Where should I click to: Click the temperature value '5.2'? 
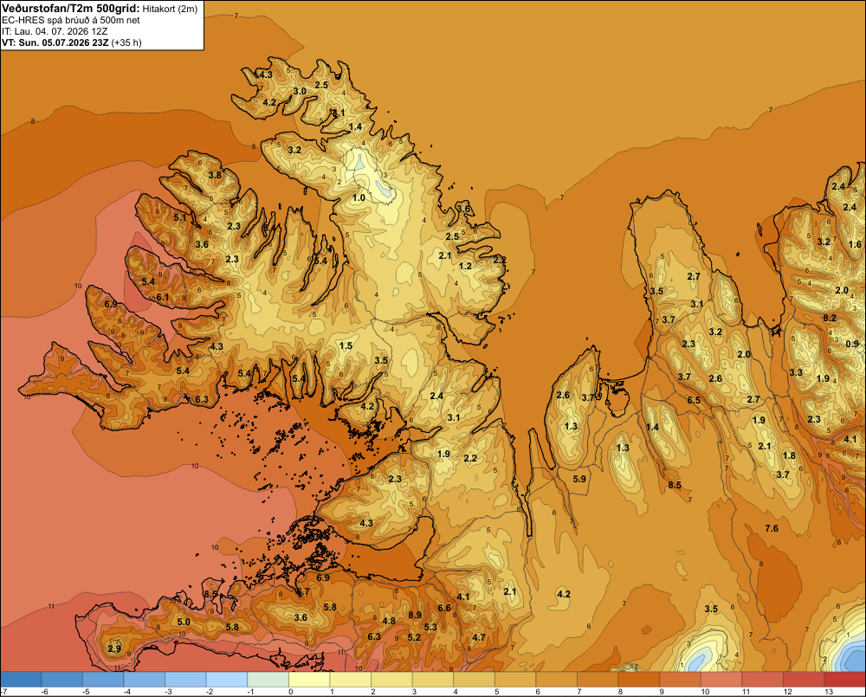tap(414, 637)
